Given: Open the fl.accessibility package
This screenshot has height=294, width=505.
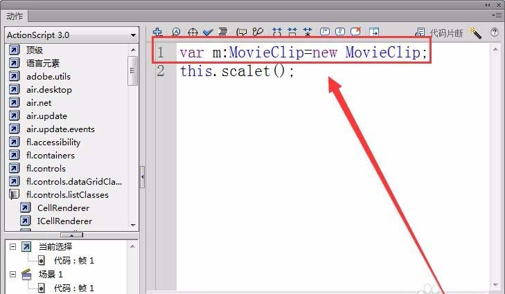Looking at the screenshot, I should [53, 143].
